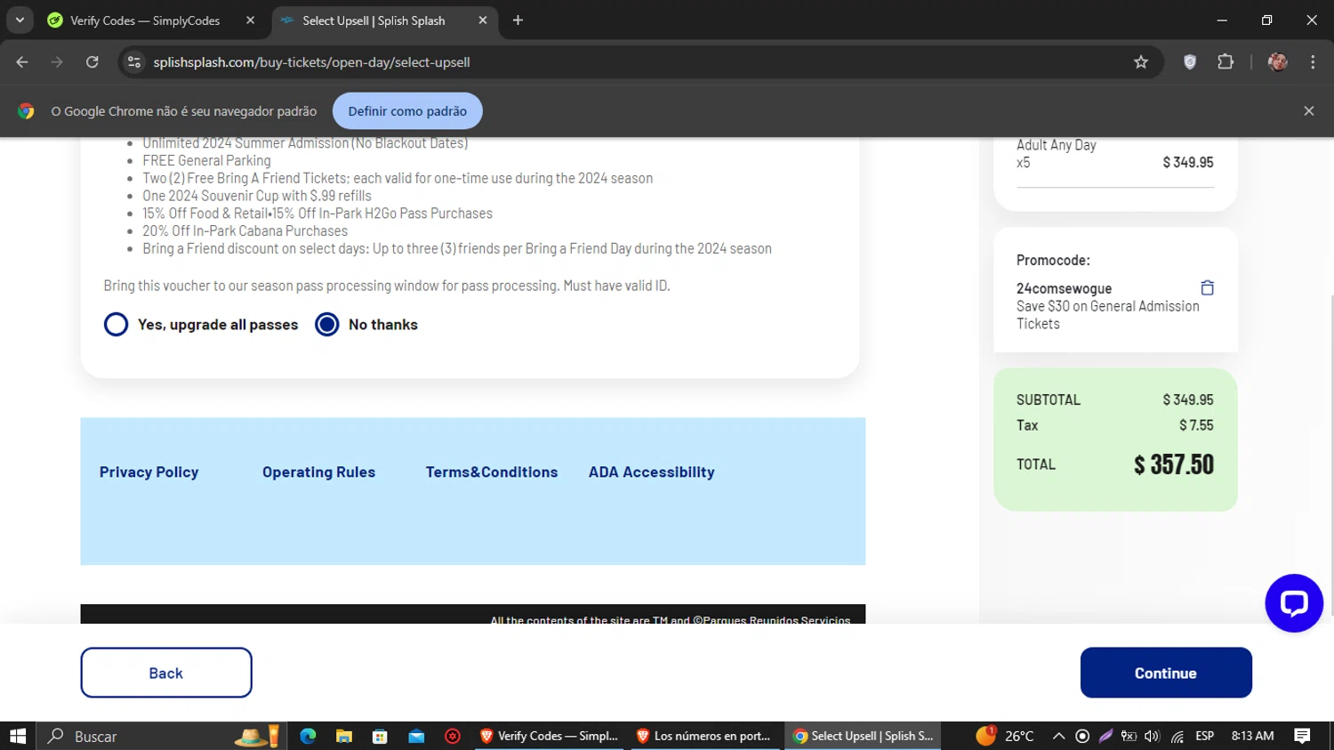Open the Operating Rules link

(318, 472)
